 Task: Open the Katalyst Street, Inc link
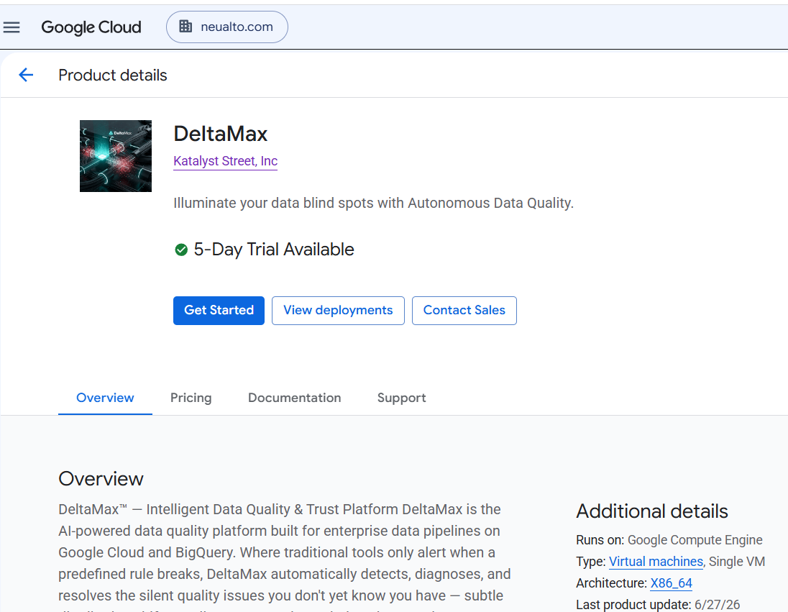[x=225, y=161]
